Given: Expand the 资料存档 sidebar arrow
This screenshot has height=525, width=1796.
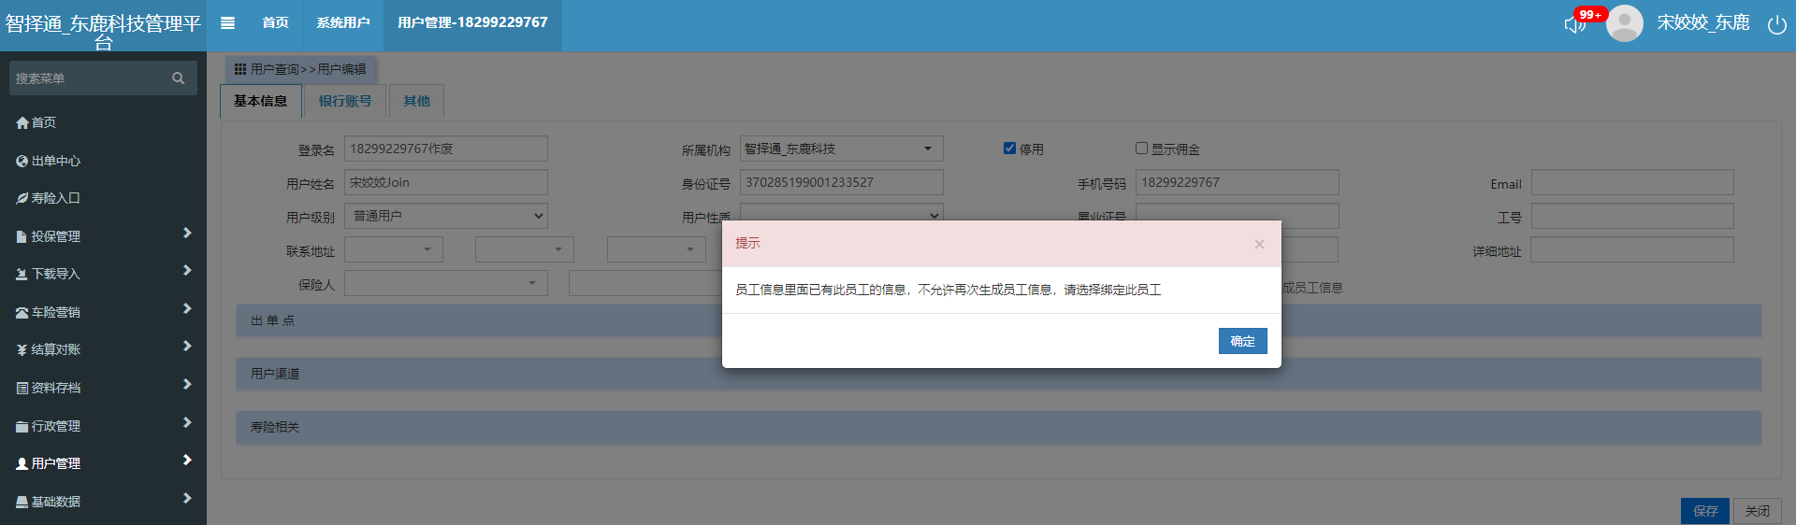Looking at the screenshot, I should pyautogui.click(x=187, y=384).
